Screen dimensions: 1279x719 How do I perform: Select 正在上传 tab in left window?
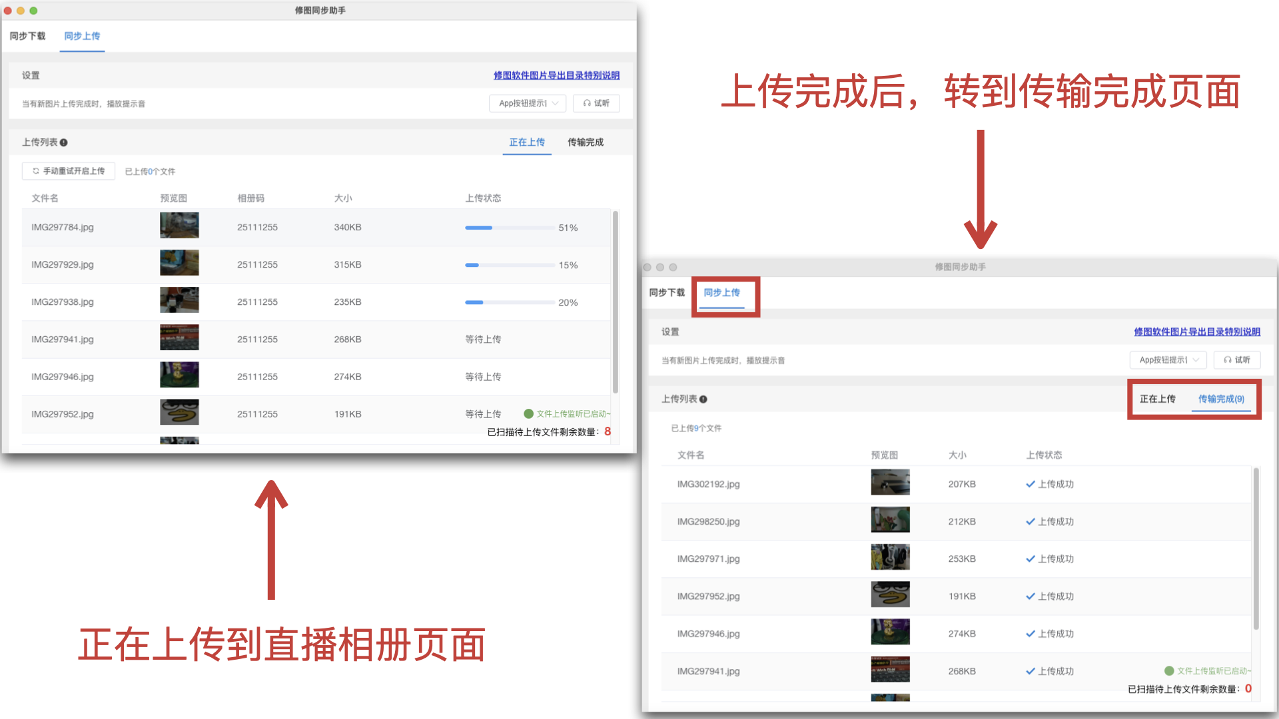pyautogui.click(x=527, y=142)
